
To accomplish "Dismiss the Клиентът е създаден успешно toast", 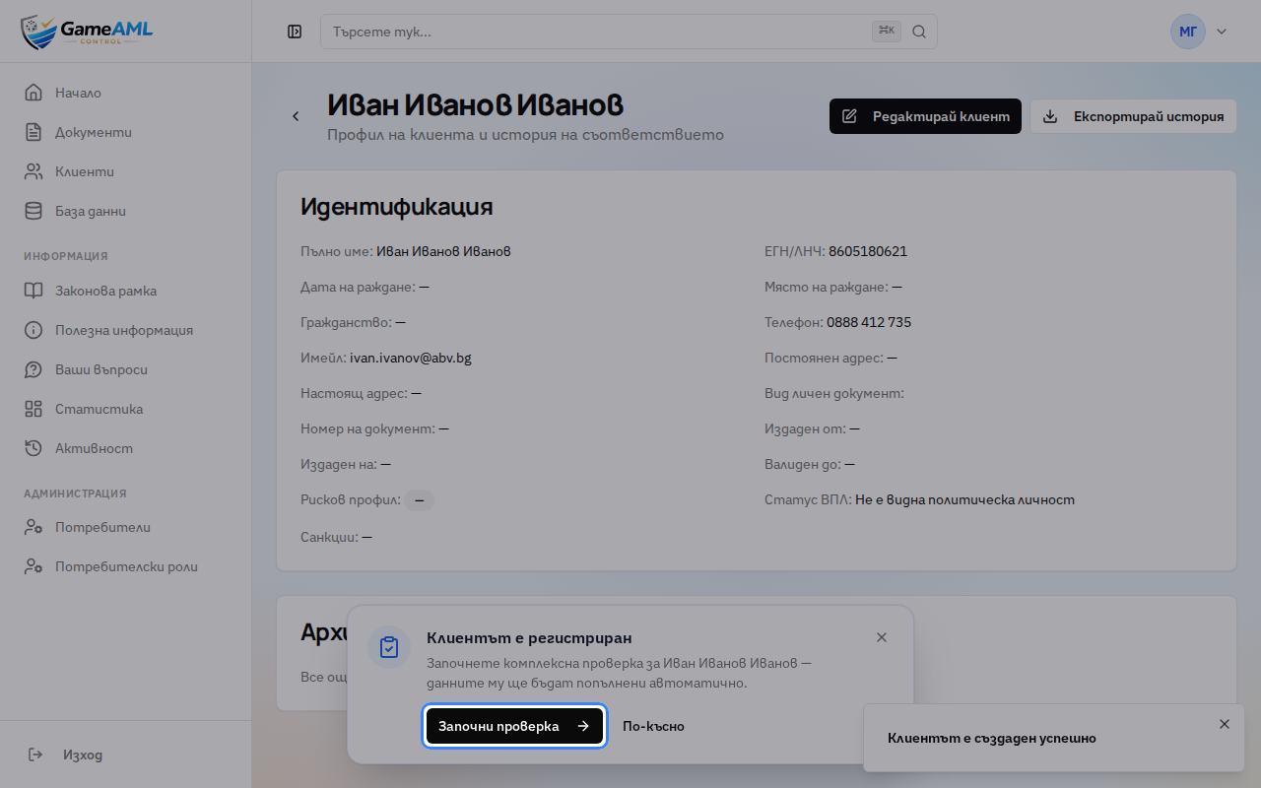I will pyautogui.click(x=1225, y=724).
